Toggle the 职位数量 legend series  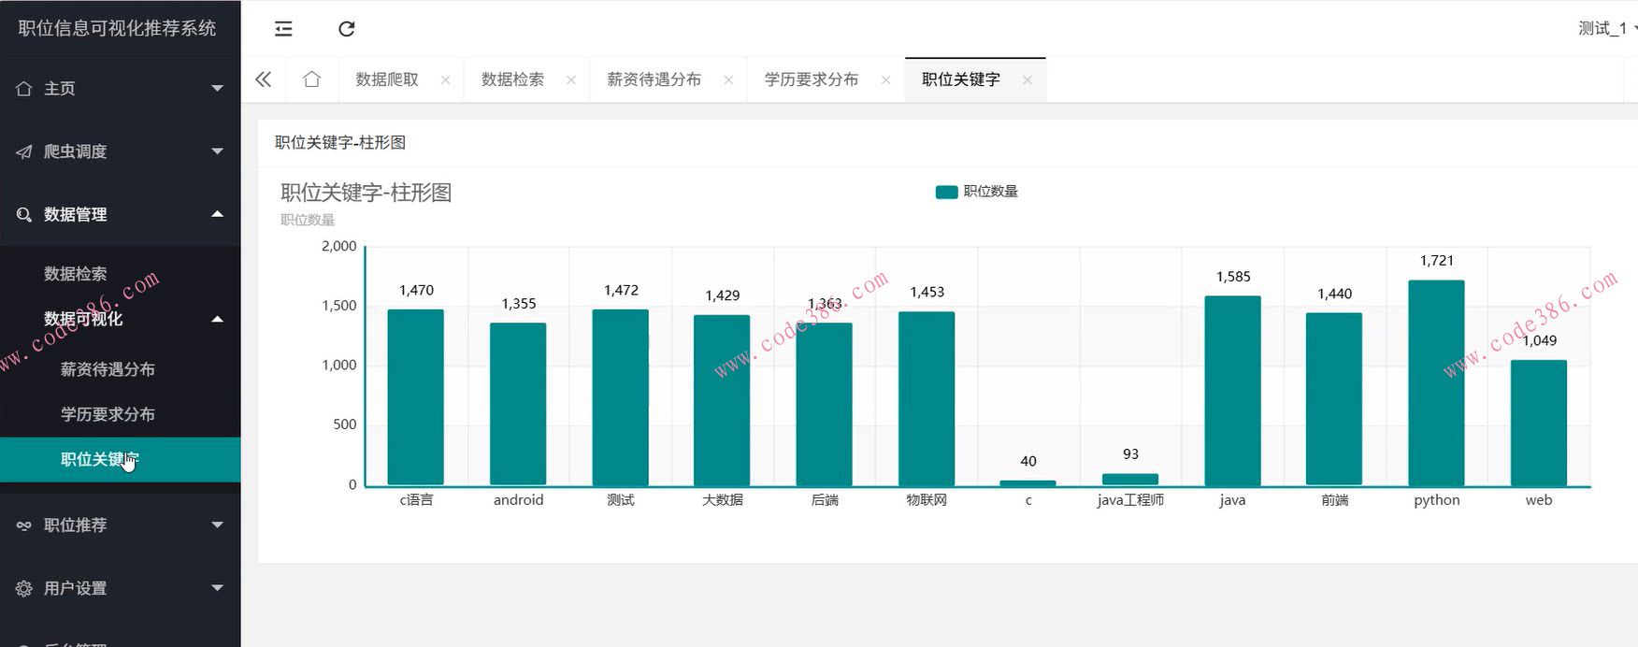pos(976,192)
